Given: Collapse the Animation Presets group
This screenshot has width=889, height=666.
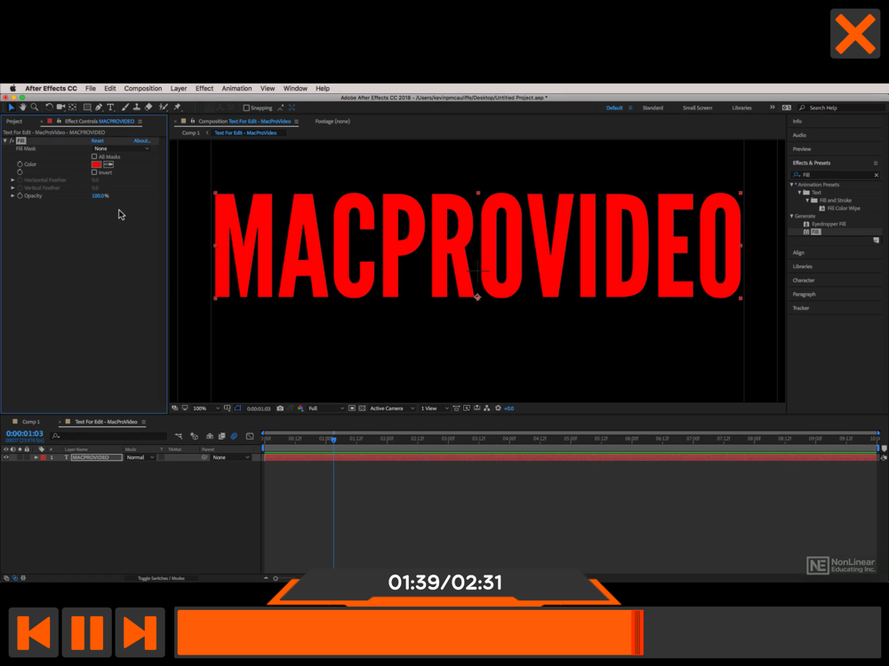Looking at the screenshot, I should coord(792,185).
